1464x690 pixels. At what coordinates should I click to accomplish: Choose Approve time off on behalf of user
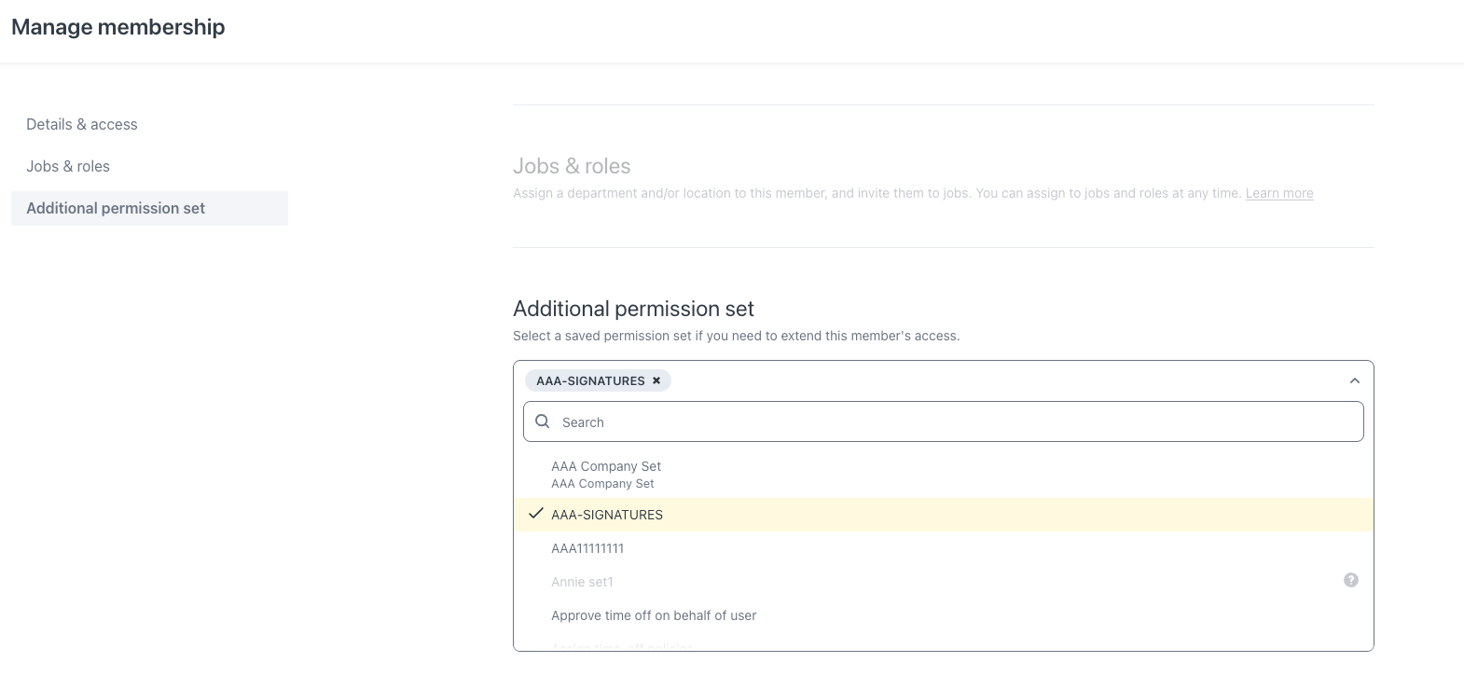pos(654,615)
